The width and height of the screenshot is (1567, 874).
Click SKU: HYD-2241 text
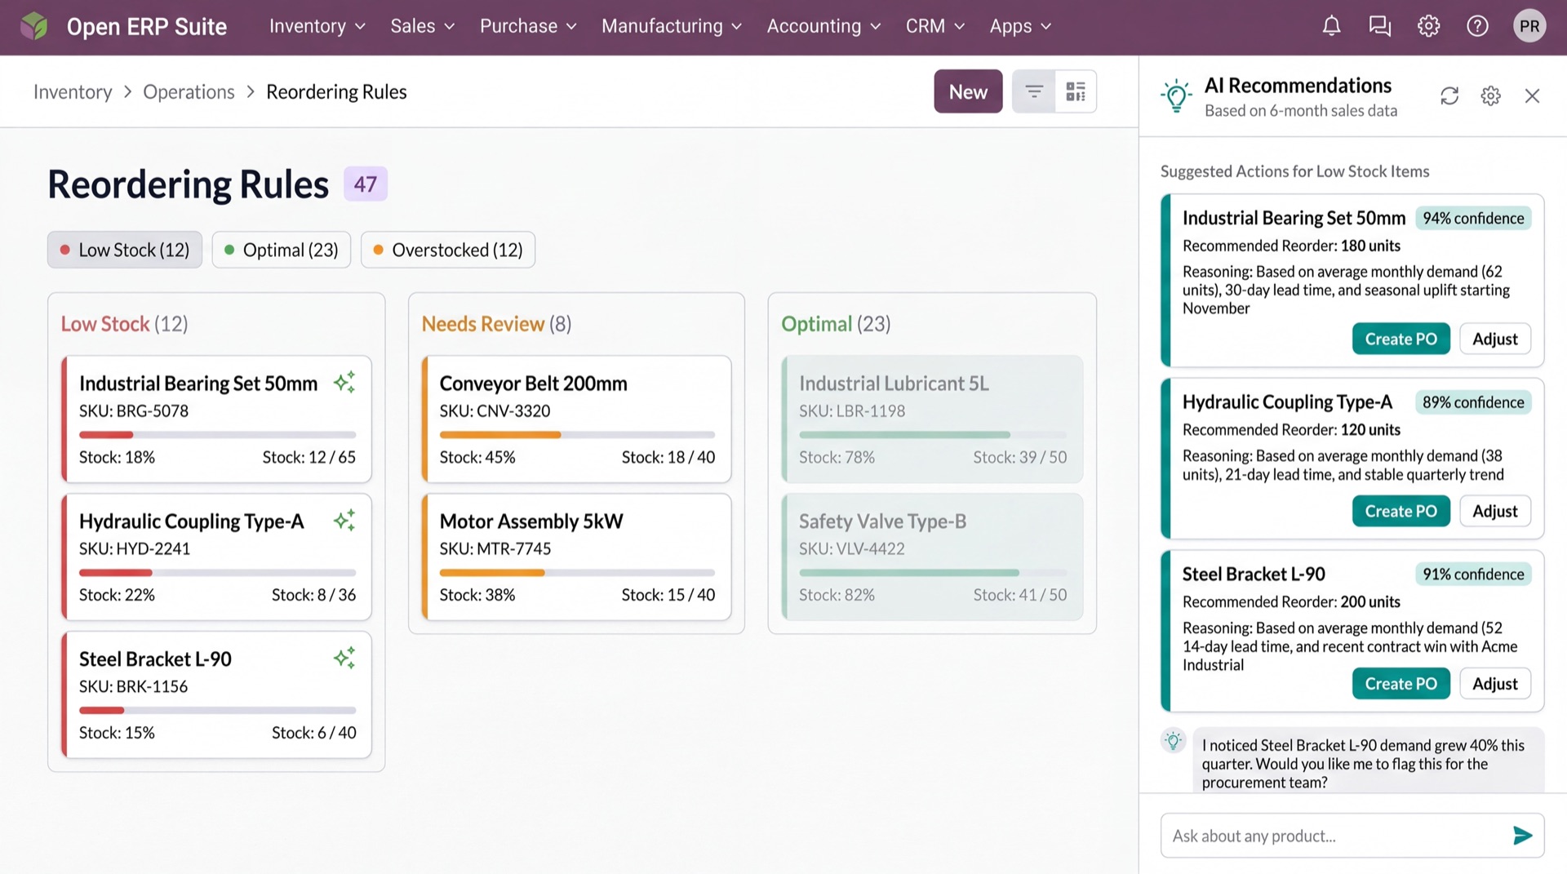click(135, 548)
